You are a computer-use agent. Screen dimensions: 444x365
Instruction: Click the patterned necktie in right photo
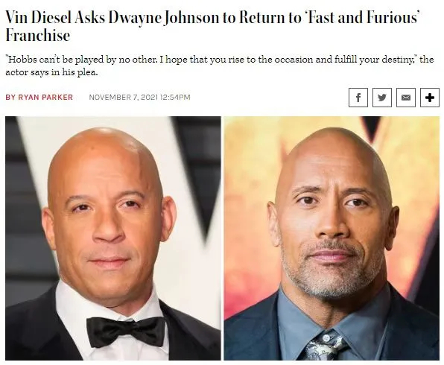coord(326,347)
